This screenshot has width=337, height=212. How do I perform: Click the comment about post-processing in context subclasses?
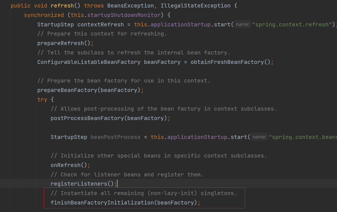(x=164, y=109)
